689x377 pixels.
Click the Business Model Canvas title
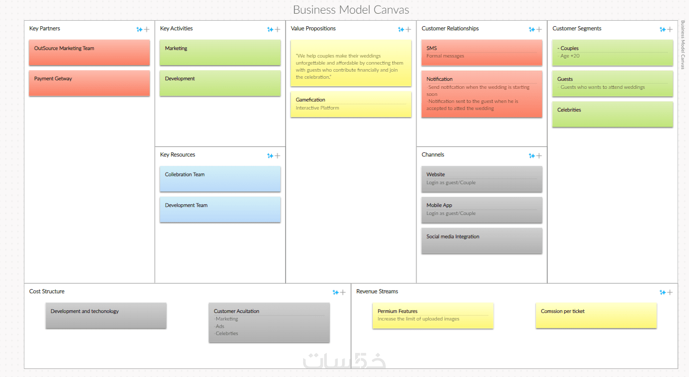(351, 10)
